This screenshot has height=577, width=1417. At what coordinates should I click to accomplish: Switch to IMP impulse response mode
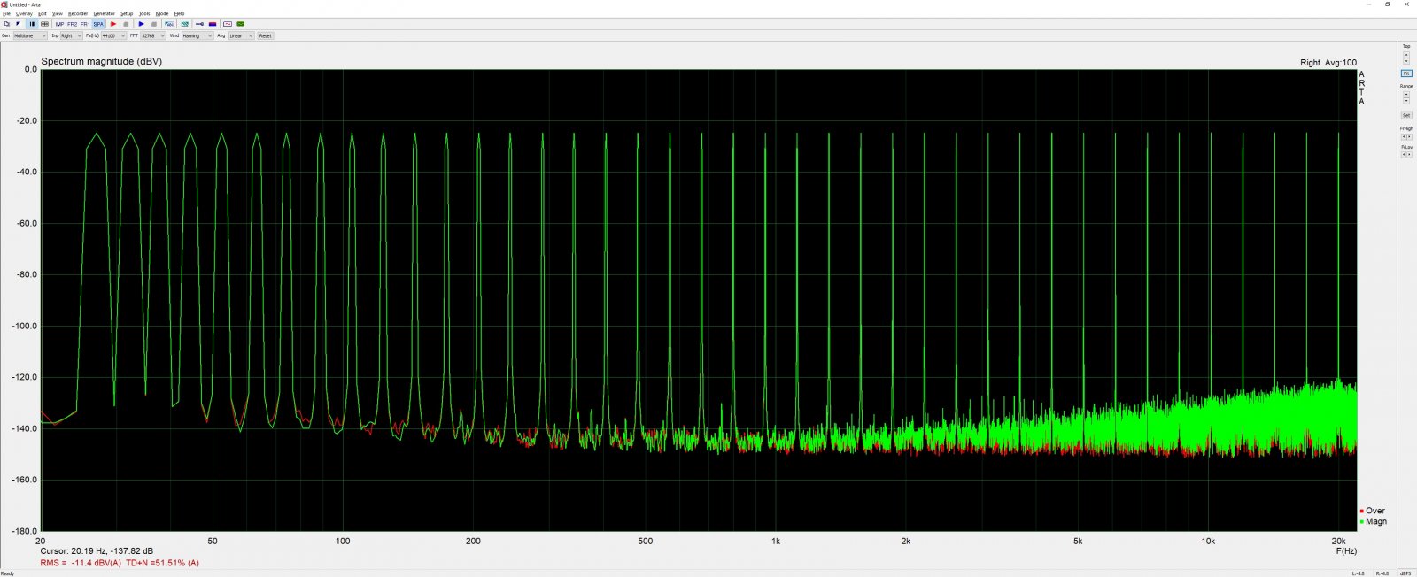coord(59,24)
